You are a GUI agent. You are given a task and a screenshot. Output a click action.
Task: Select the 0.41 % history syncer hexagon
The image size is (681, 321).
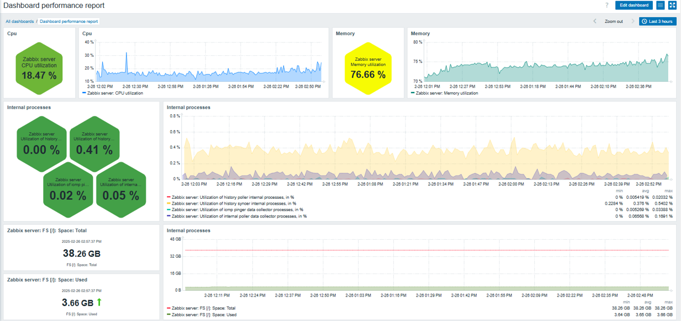94,144
